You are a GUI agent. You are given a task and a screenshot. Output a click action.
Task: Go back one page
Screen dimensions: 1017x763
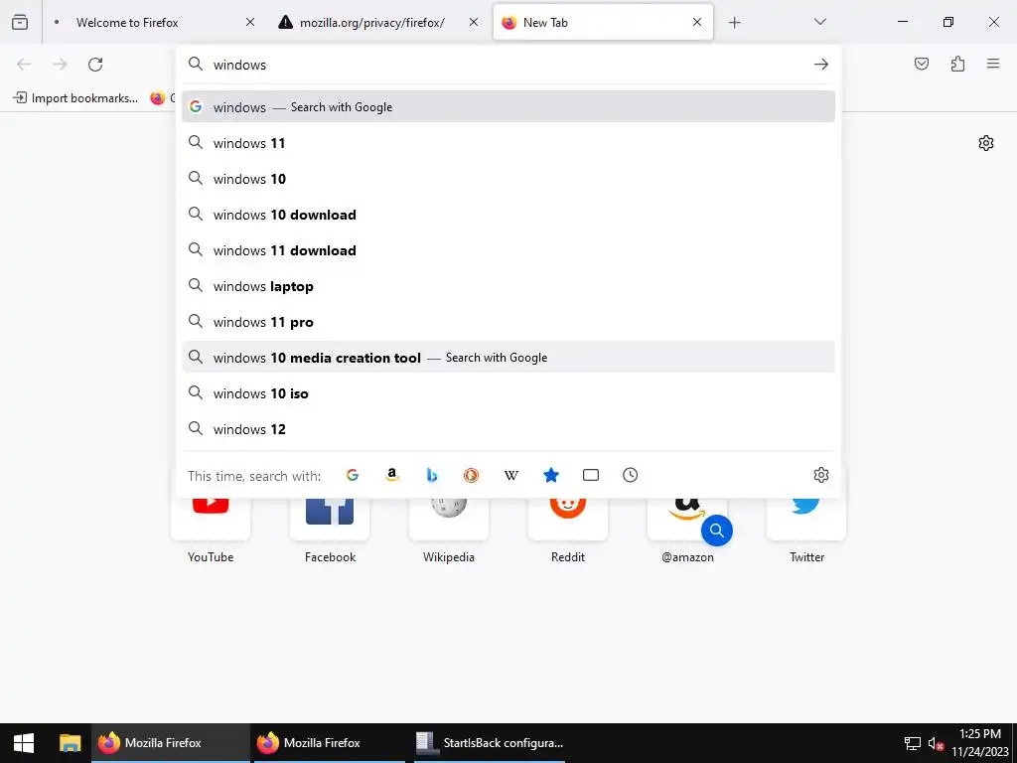[x=24, y=65]
